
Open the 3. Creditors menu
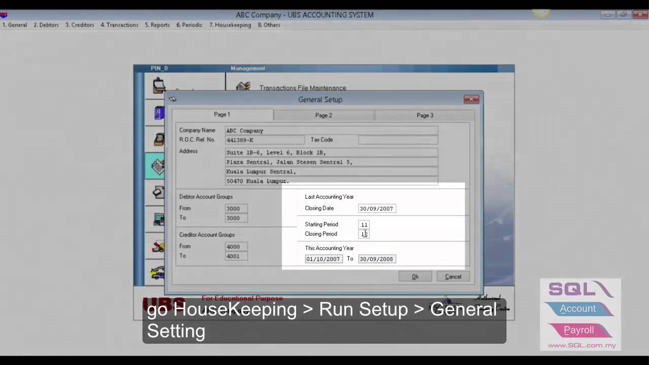[x=80, y=25]
